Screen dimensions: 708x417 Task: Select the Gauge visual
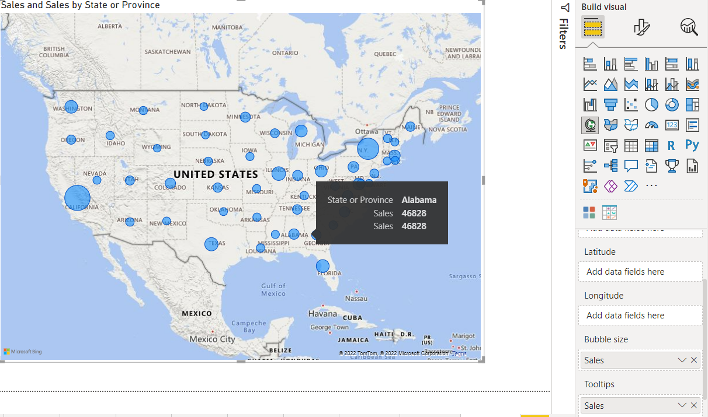651,125
